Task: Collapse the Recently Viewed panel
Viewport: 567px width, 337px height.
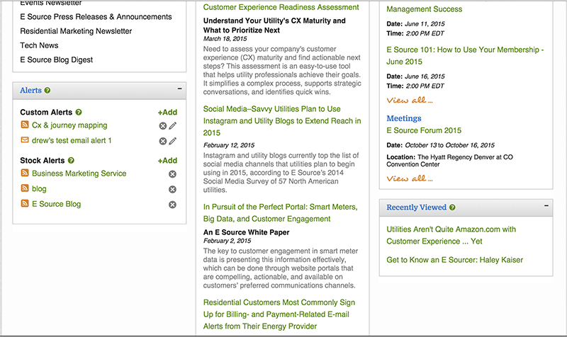Action: click(x=546, y=205)
